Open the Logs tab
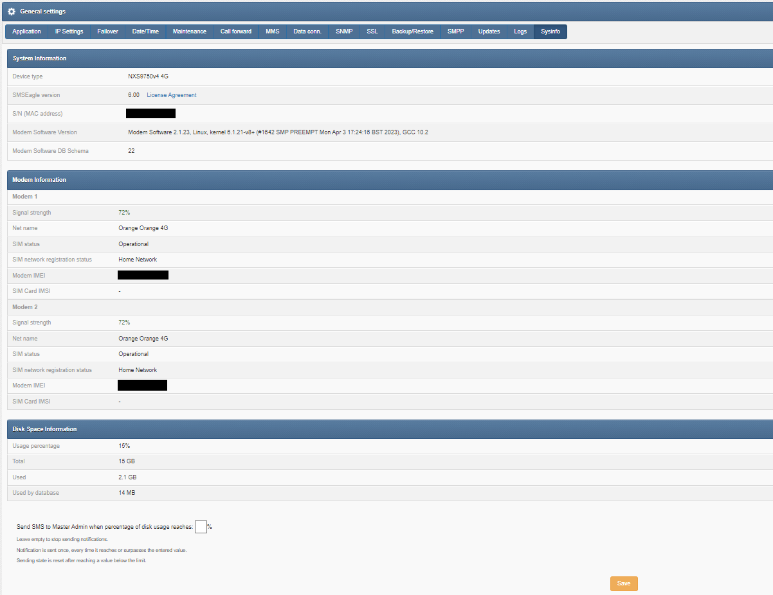Viewport: 773px width, 595px height. [x=520, y=31]
